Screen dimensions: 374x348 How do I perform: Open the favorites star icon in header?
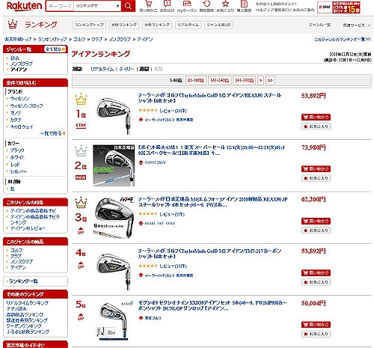[x=225, y=7]
